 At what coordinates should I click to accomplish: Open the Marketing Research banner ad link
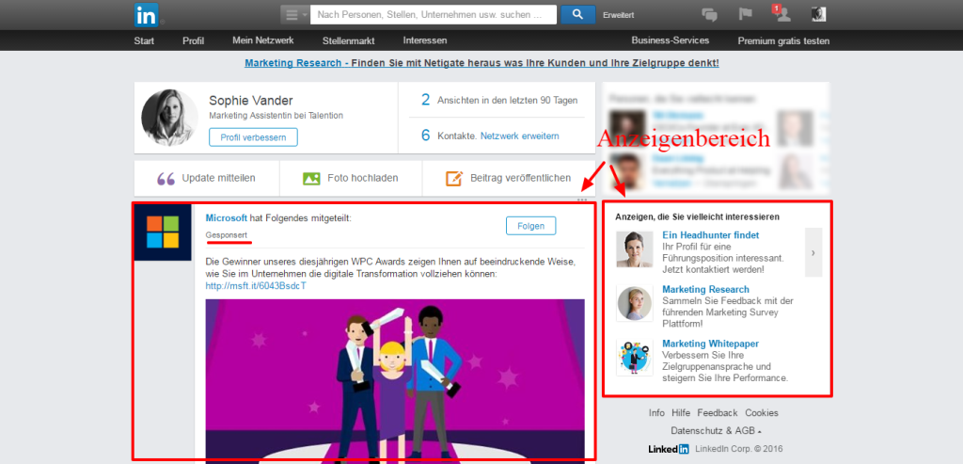[x=481, y=63]
